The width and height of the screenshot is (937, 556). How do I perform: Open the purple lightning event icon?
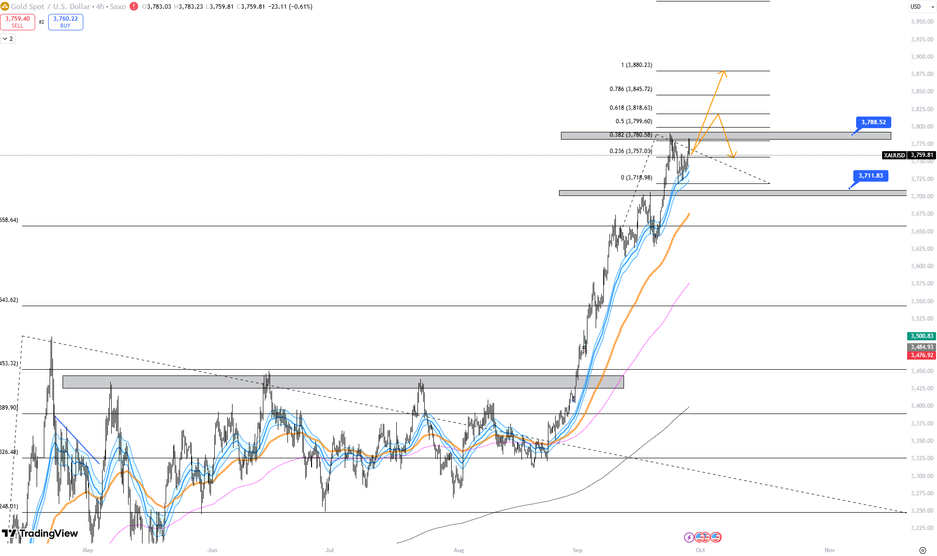(689, 537)
